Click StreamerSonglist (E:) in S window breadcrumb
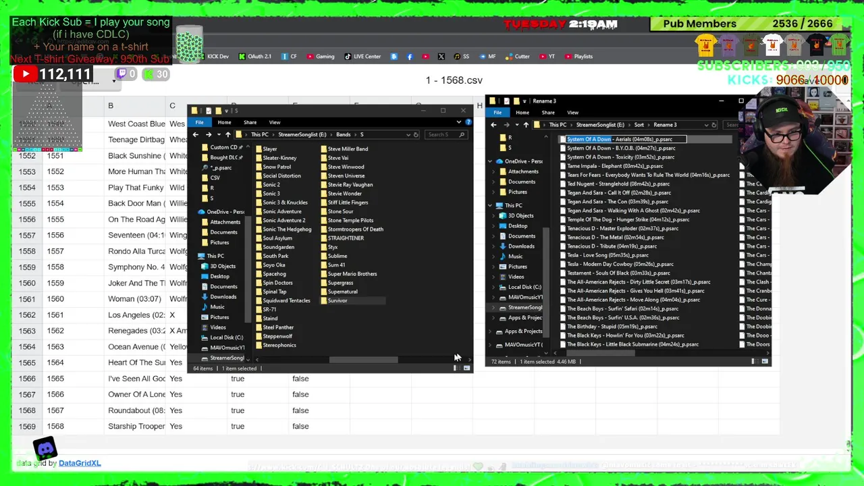Image resolution: width=864 pixels, height=486 pixels. [x=302, y=134]
